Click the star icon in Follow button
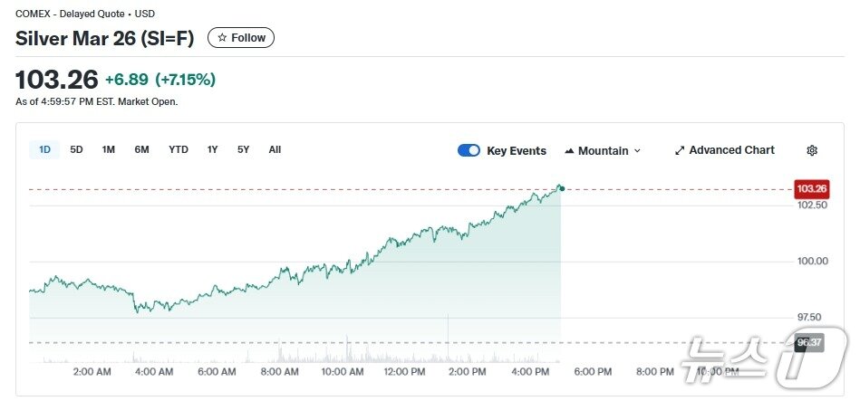Viewport: 860px width, 401px height. point(222,38)
